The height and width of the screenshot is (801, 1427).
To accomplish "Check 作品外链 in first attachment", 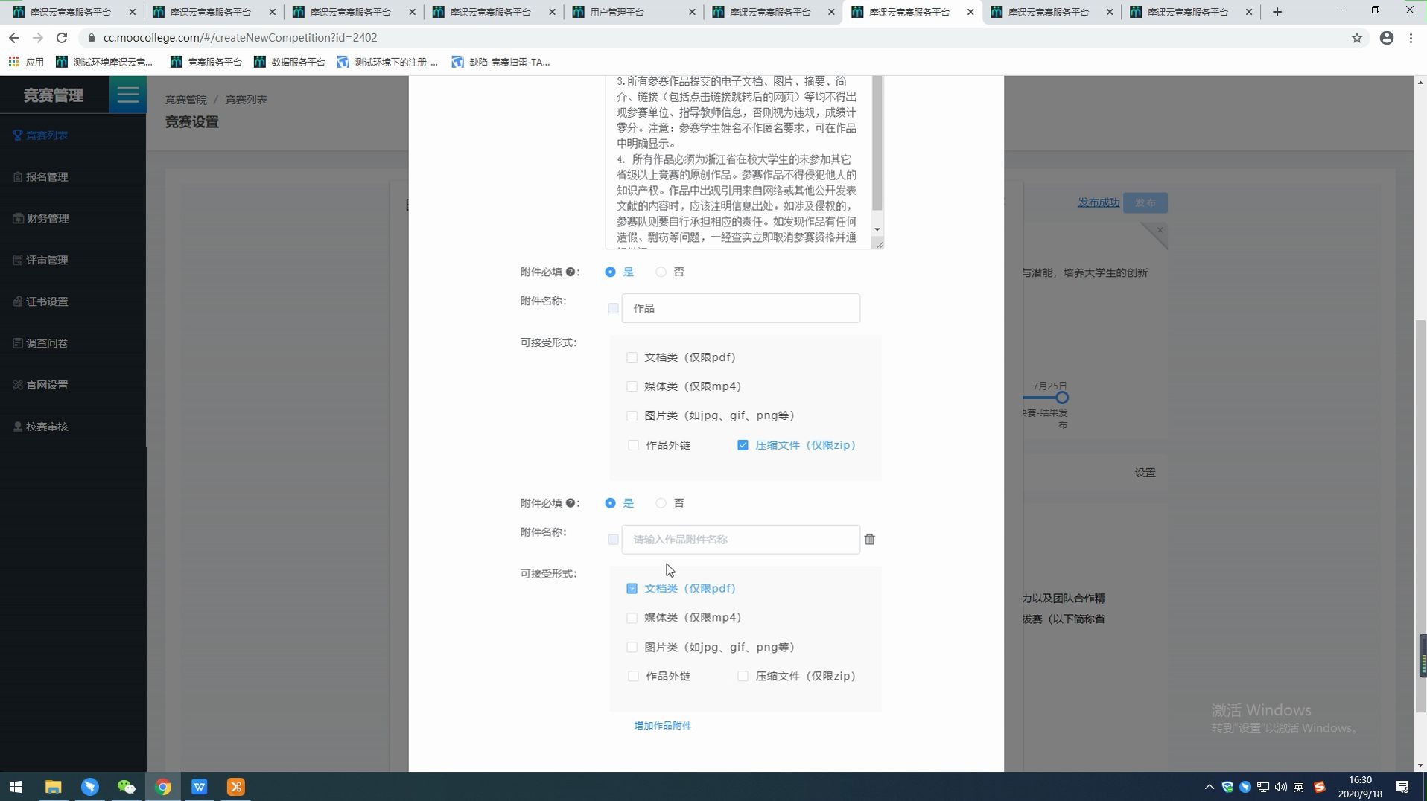I will (633, 445).
